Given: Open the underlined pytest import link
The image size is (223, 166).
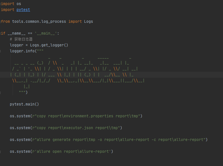Looking at the screenshot, I should [x=23, y=10].
